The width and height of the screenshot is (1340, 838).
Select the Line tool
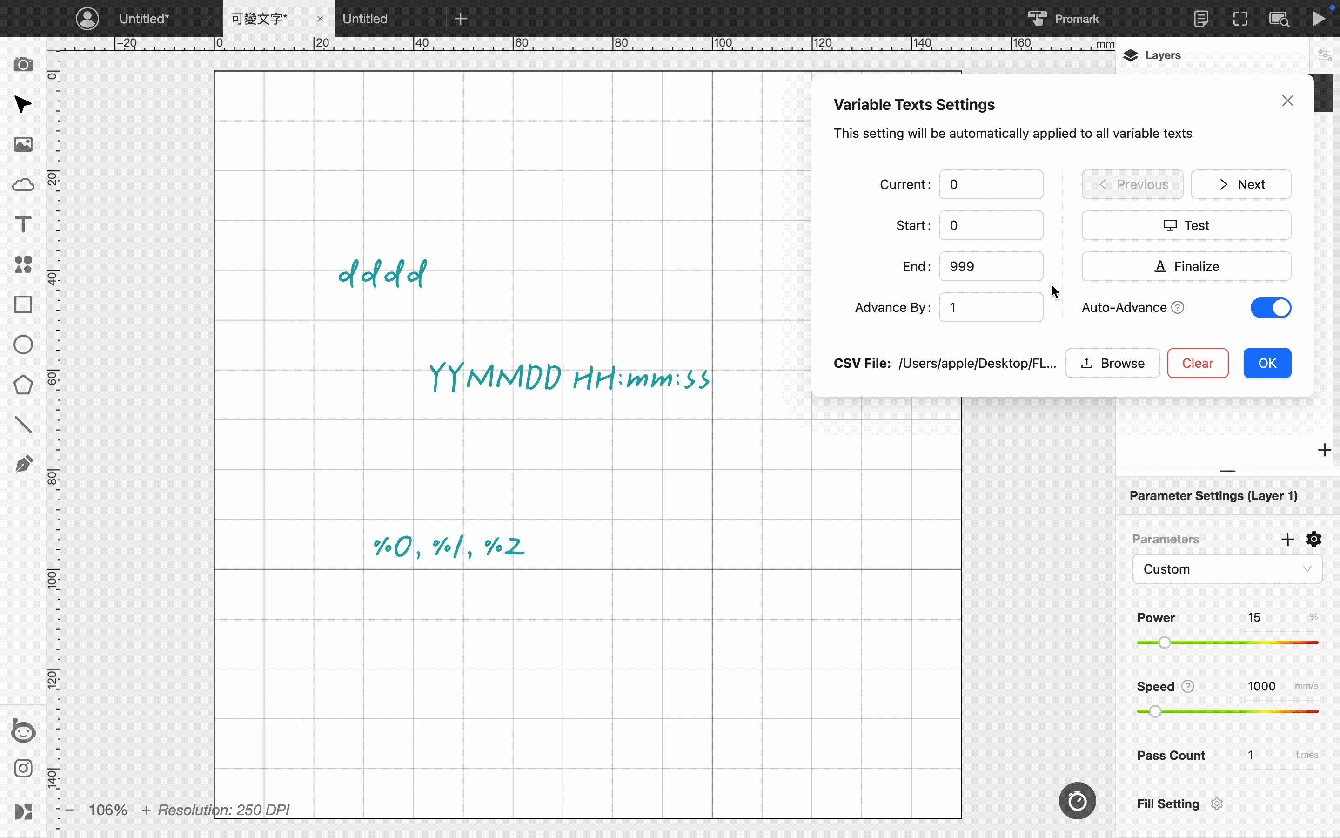point(23,425)
